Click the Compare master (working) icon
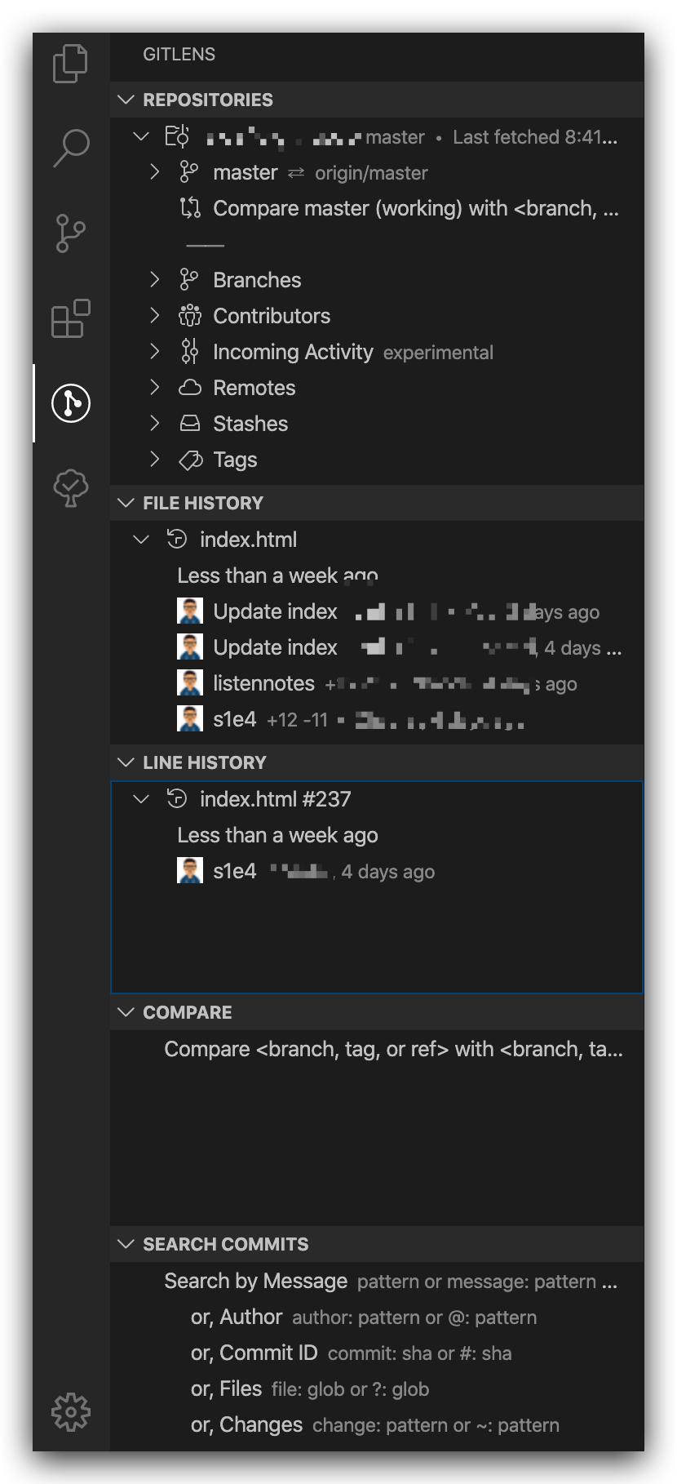Screen dimensions: 677x1484 (190, 208)
